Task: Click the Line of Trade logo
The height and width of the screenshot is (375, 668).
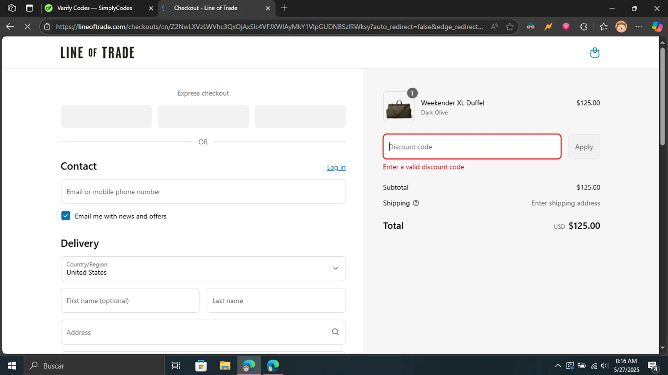Action: click(98, 52)
